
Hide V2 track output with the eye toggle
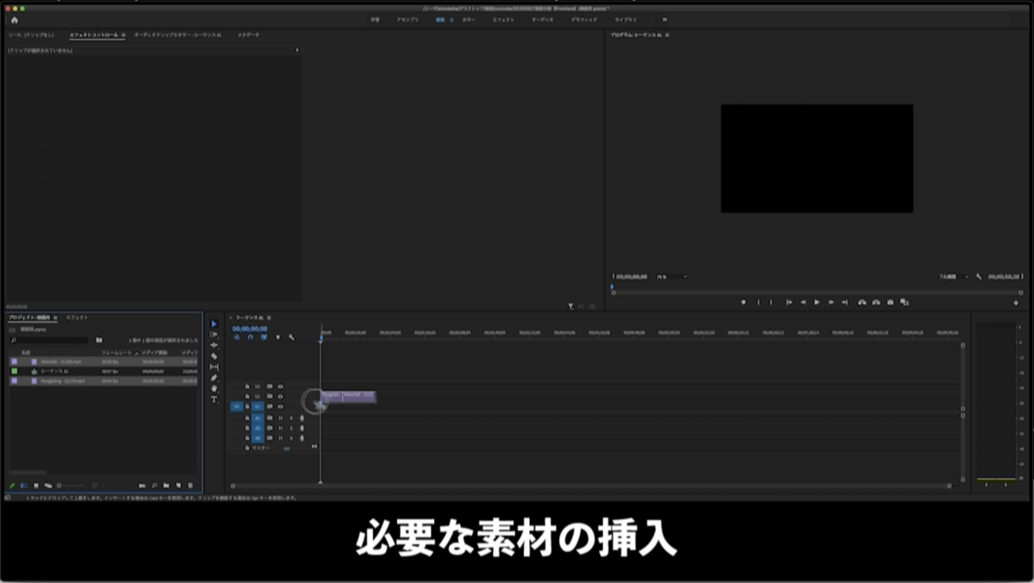280,396
